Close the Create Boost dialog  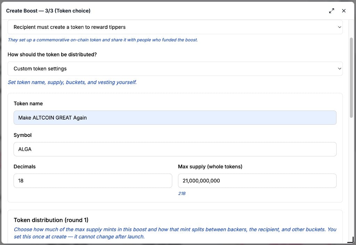tap(344, 11)
